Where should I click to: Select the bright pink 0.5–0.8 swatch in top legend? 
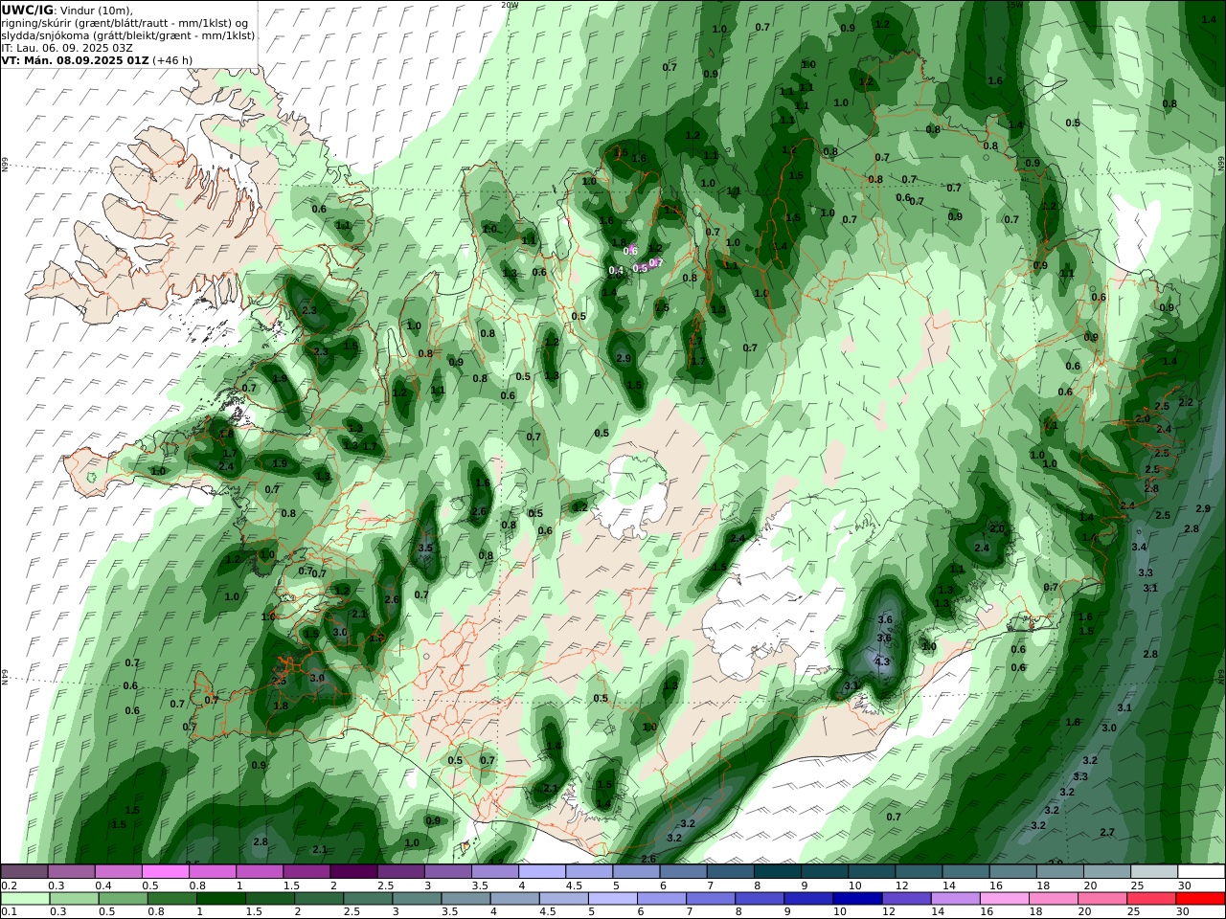tap(165, 872)
